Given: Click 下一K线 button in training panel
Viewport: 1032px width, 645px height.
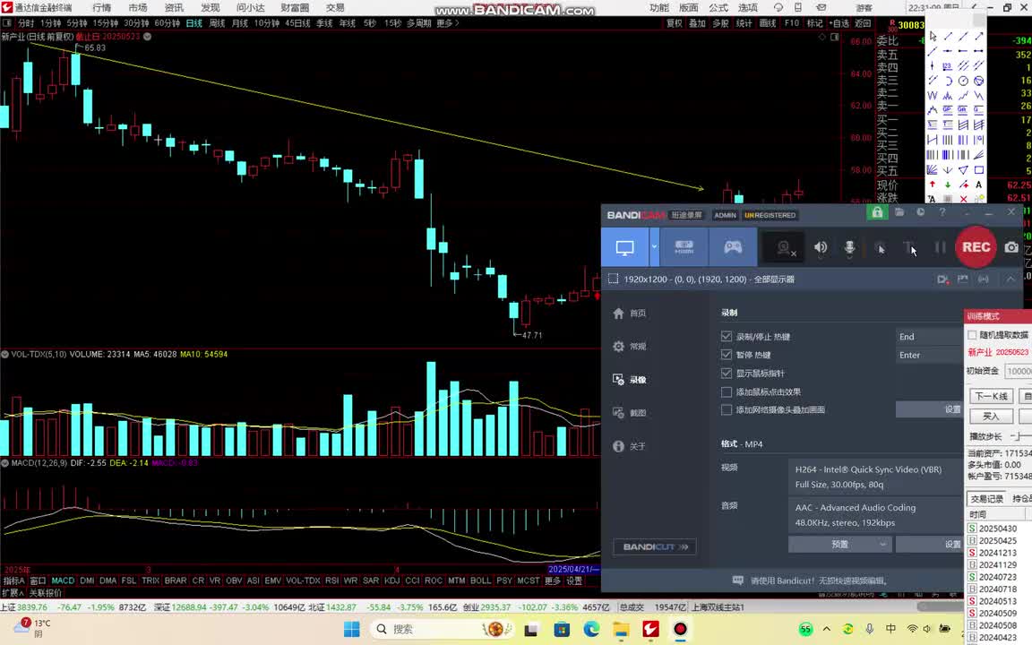Looking at the screenshot, I should [x=991, y=396].
